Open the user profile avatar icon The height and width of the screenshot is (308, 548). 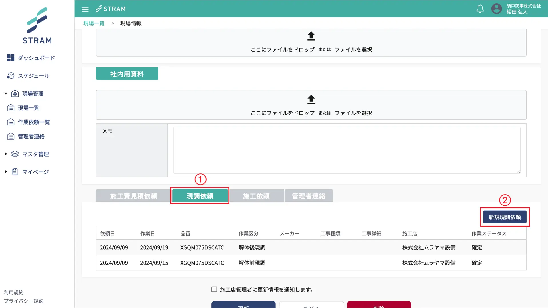pyautogui.click(x=496, y=9)
